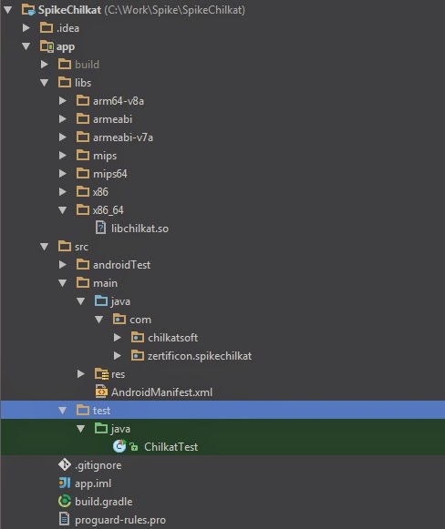Click the build.gradle file icon
This screenshot has height=529, width=445.
pyautogui.click(x=64, y=502)
